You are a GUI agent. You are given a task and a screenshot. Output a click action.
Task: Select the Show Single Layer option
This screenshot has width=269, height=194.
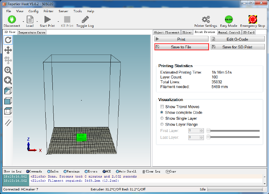point(162,118)
